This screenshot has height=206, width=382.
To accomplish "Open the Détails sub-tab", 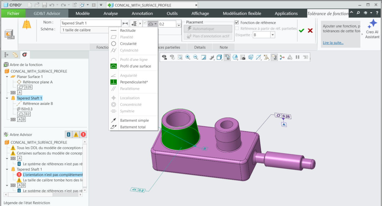I will click(x=200, y=47).
